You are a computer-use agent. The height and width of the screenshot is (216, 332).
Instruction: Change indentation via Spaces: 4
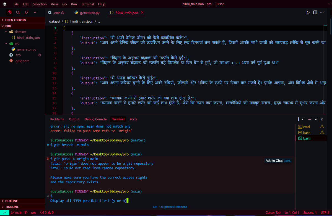click(310, 213)
